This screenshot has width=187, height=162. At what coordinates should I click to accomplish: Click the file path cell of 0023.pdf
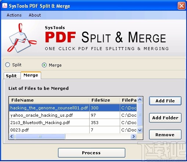click(x=129, y=130)
